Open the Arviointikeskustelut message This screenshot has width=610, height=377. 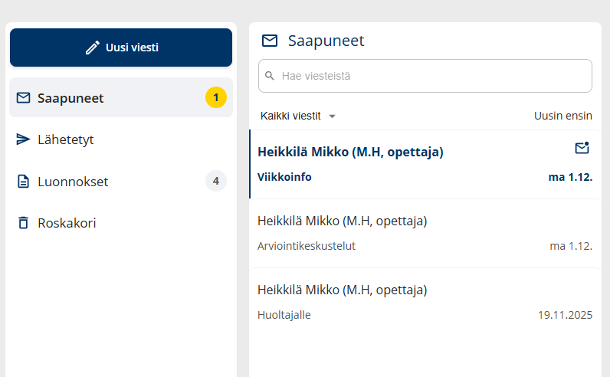tap(425, 234)
